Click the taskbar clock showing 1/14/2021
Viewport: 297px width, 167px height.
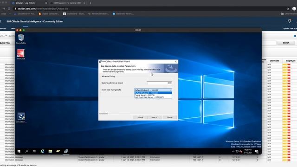point(248,151)
